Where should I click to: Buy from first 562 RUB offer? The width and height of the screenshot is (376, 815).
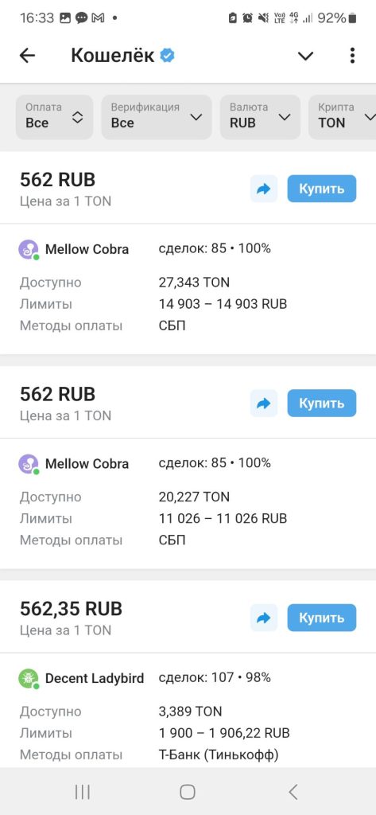point(322,189)
